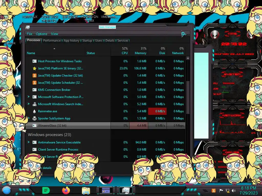Open the taskbar clock showing 8:18 PM
This screenshot has width=262, height=196.
pyautogui.click(x=248, y=190)
